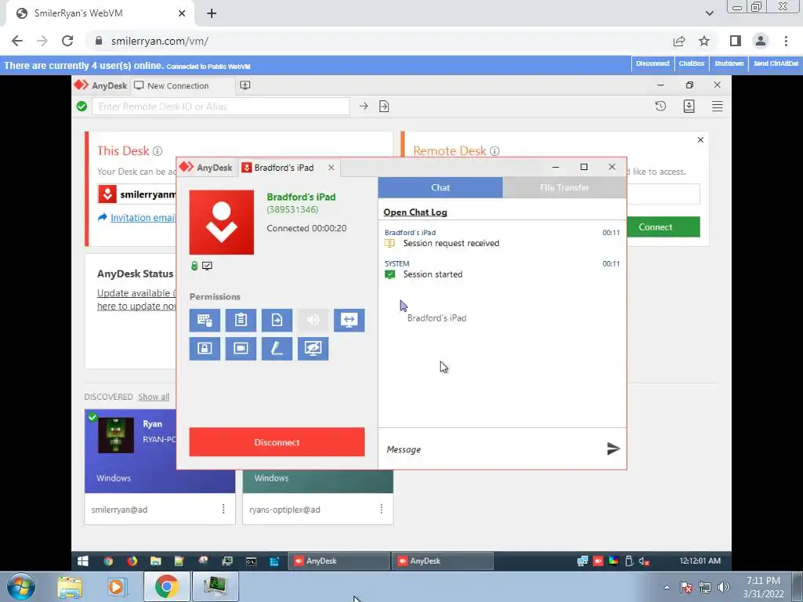Show hidden icons in the host tray
This screenshot has height=602, width=803.
coord(667,587)
